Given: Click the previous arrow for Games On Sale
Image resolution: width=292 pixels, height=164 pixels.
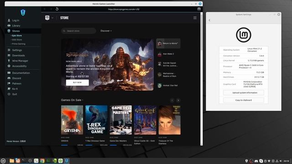Looking at the screenshot, I should click(x=172, y=100).
